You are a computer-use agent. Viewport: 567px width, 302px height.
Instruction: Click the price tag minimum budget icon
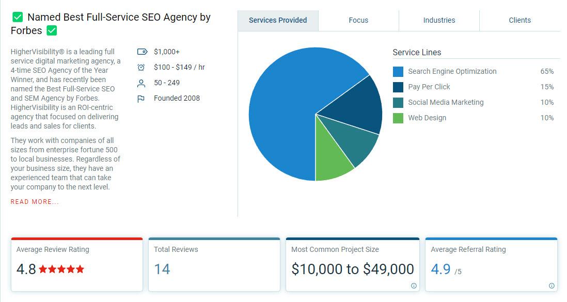click(x=142, y=52)
